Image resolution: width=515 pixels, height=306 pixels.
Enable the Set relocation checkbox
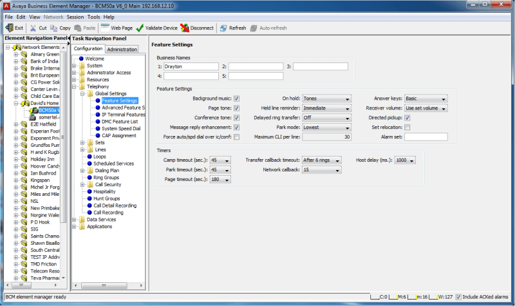407,127
